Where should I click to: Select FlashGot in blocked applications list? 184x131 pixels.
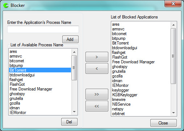141,57
